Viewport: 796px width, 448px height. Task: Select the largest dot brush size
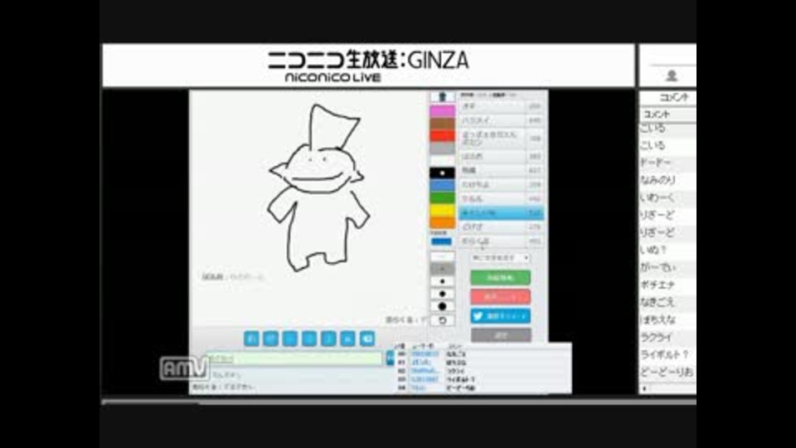(x=442, y=306)
